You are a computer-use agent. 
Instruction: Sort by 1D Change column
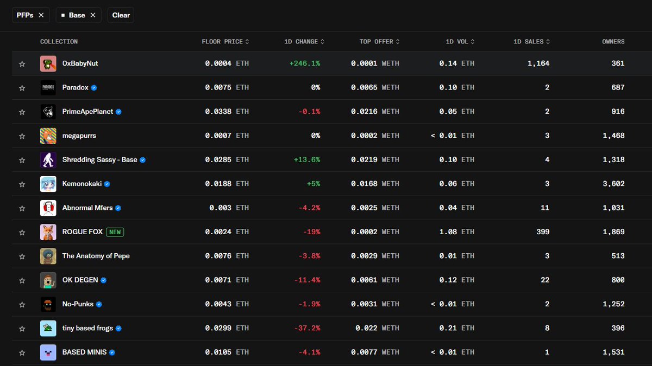[x=304, y=42]
